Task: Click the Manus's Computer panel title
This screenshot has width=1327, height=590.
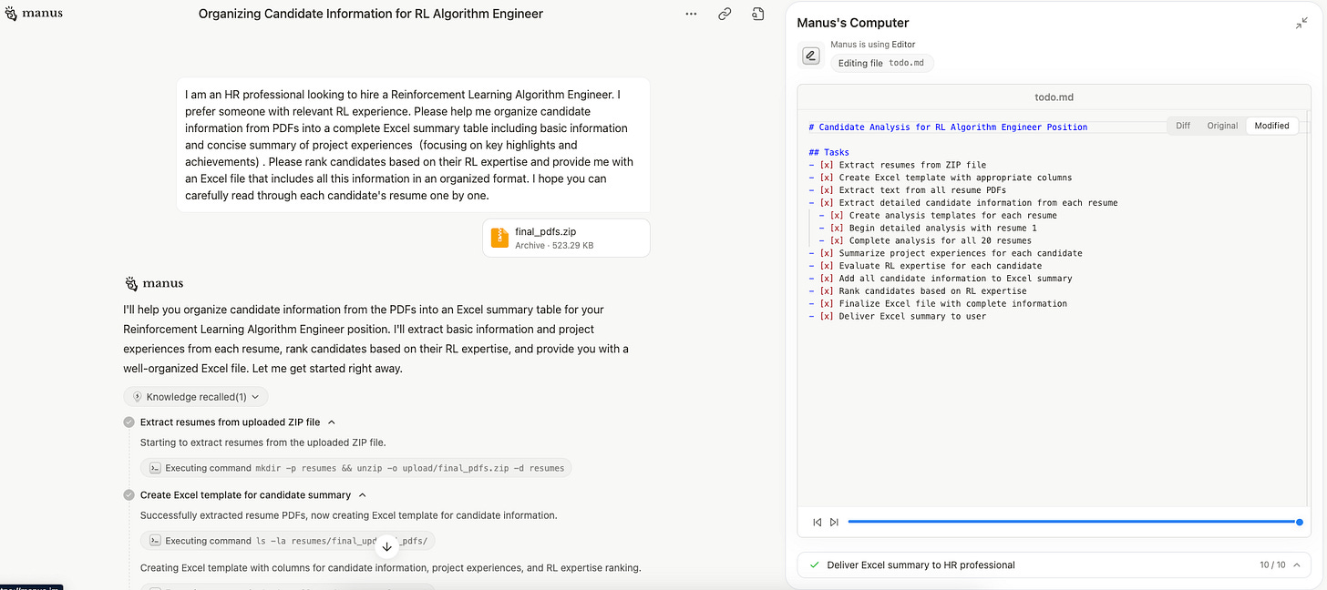Action: pos(852,23)
